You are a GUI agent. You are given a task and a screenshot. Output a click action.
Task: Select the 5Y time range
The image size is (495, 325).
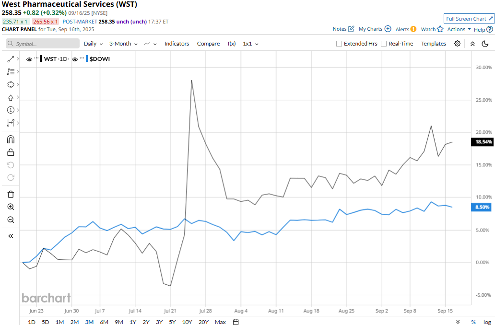(x=172, y=322)
